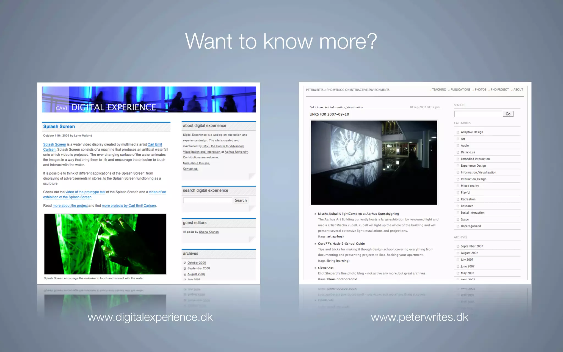Open the June 2007 archive
This screenshot has width=563, height=352.
pyautogui.click(x=467, y=266)
